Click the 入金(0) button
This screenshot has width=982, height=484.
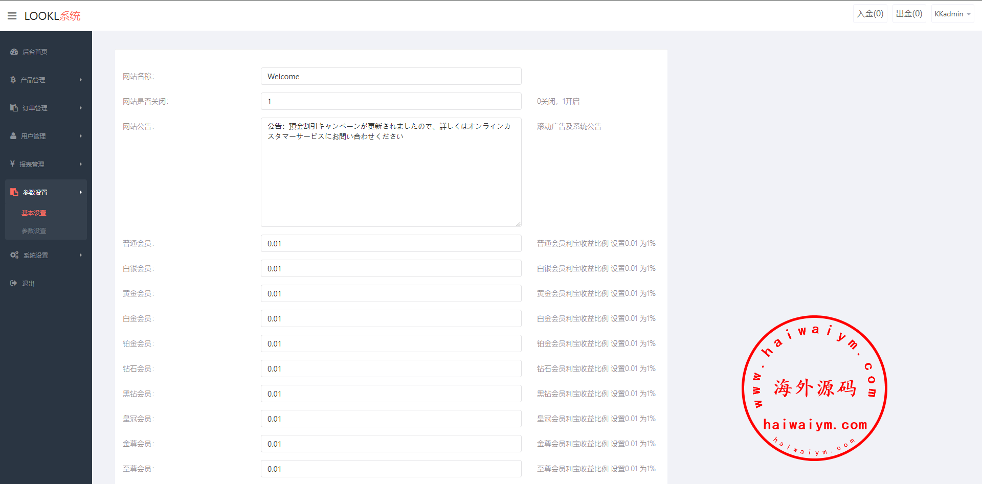coord(870,14)
